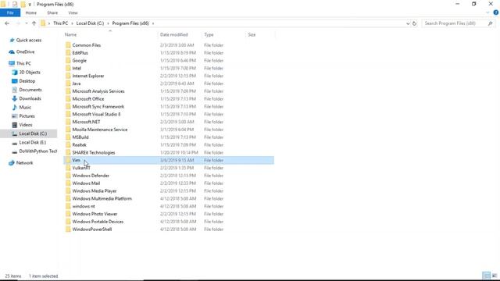500x281 pixels.
Task: Select Mozilla Maintenance Service folder name
Action: point(100,130)
